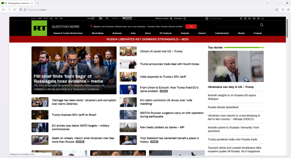Open Tulsi Gabbard cemented place in history
Image resolution: width=291 pixels, height=158 pixels.
[x=169, y=140]
